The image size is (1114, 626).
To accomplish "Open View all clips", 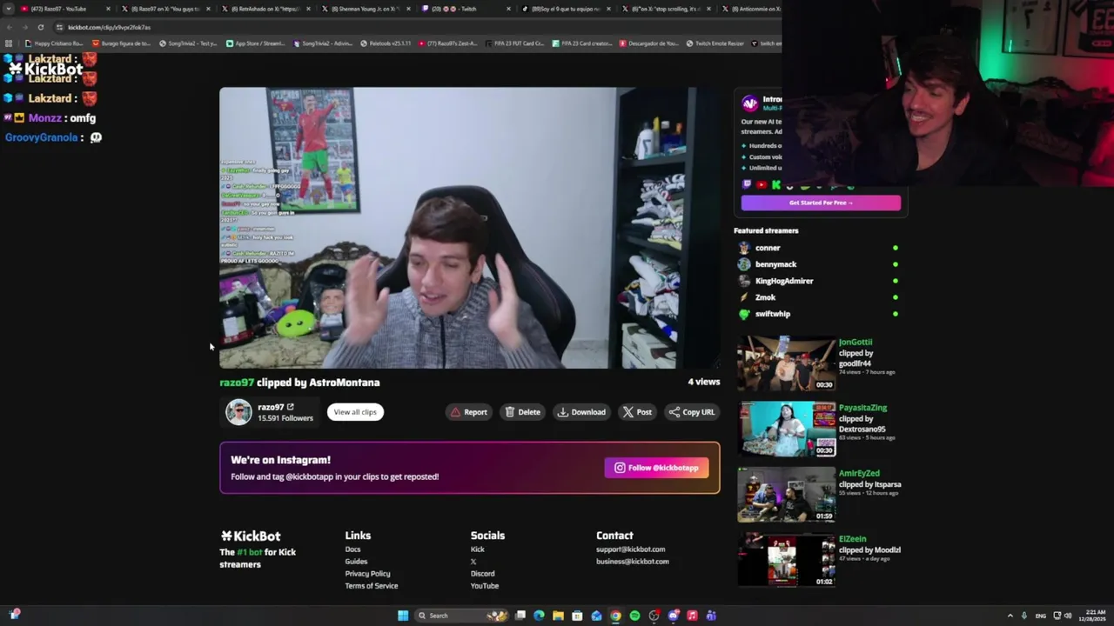I will (355, 412).
